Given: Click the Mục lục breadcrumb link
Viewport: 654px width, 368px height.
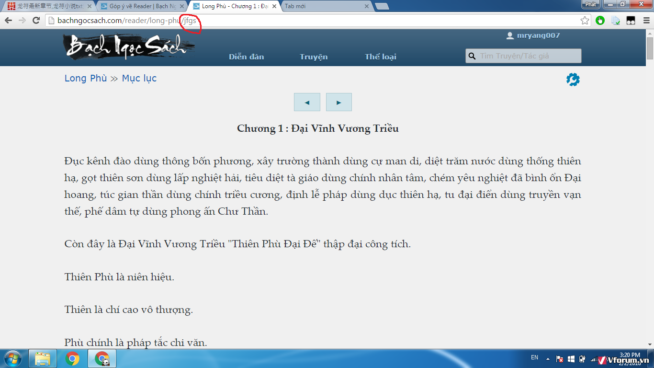Looking at the screenshot, I should pos(139,78).
